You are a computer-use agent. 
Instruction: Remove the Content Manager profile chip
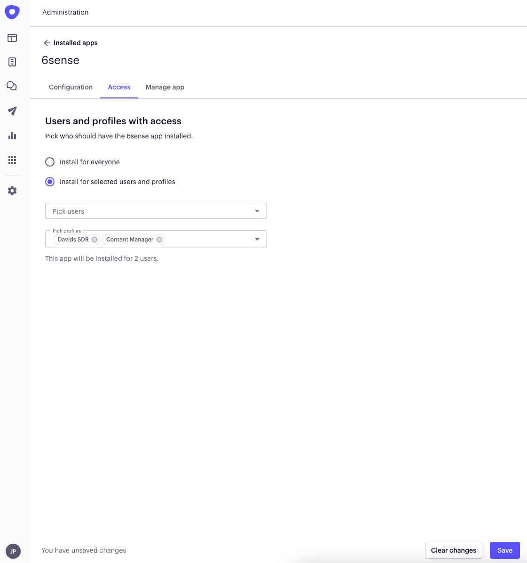tap(159, 240)
